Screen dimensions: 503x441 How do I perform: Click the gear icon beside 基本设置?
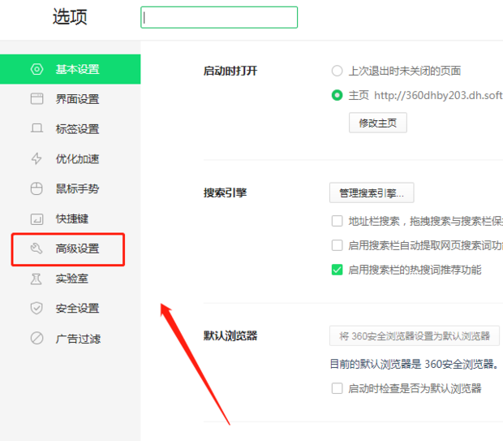pyautogui.click(x=37, y=69)
